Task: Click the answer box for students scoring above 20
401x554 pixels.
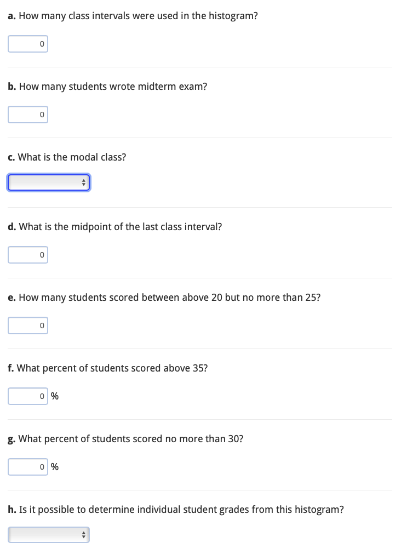Action: [28, 325]
